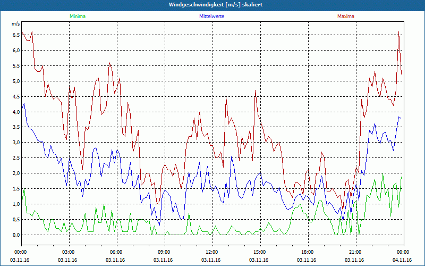Click the red Maxima peak near midnight end
The height and width of the screenshot is (266, 425).
pyautogui.click(x=399, y=32)
